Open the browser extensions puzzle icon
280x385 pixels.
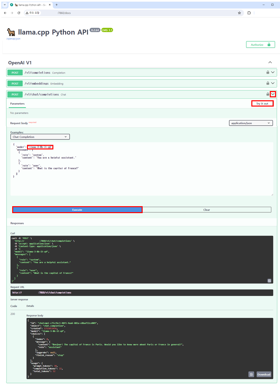click(x=249, y=13)
